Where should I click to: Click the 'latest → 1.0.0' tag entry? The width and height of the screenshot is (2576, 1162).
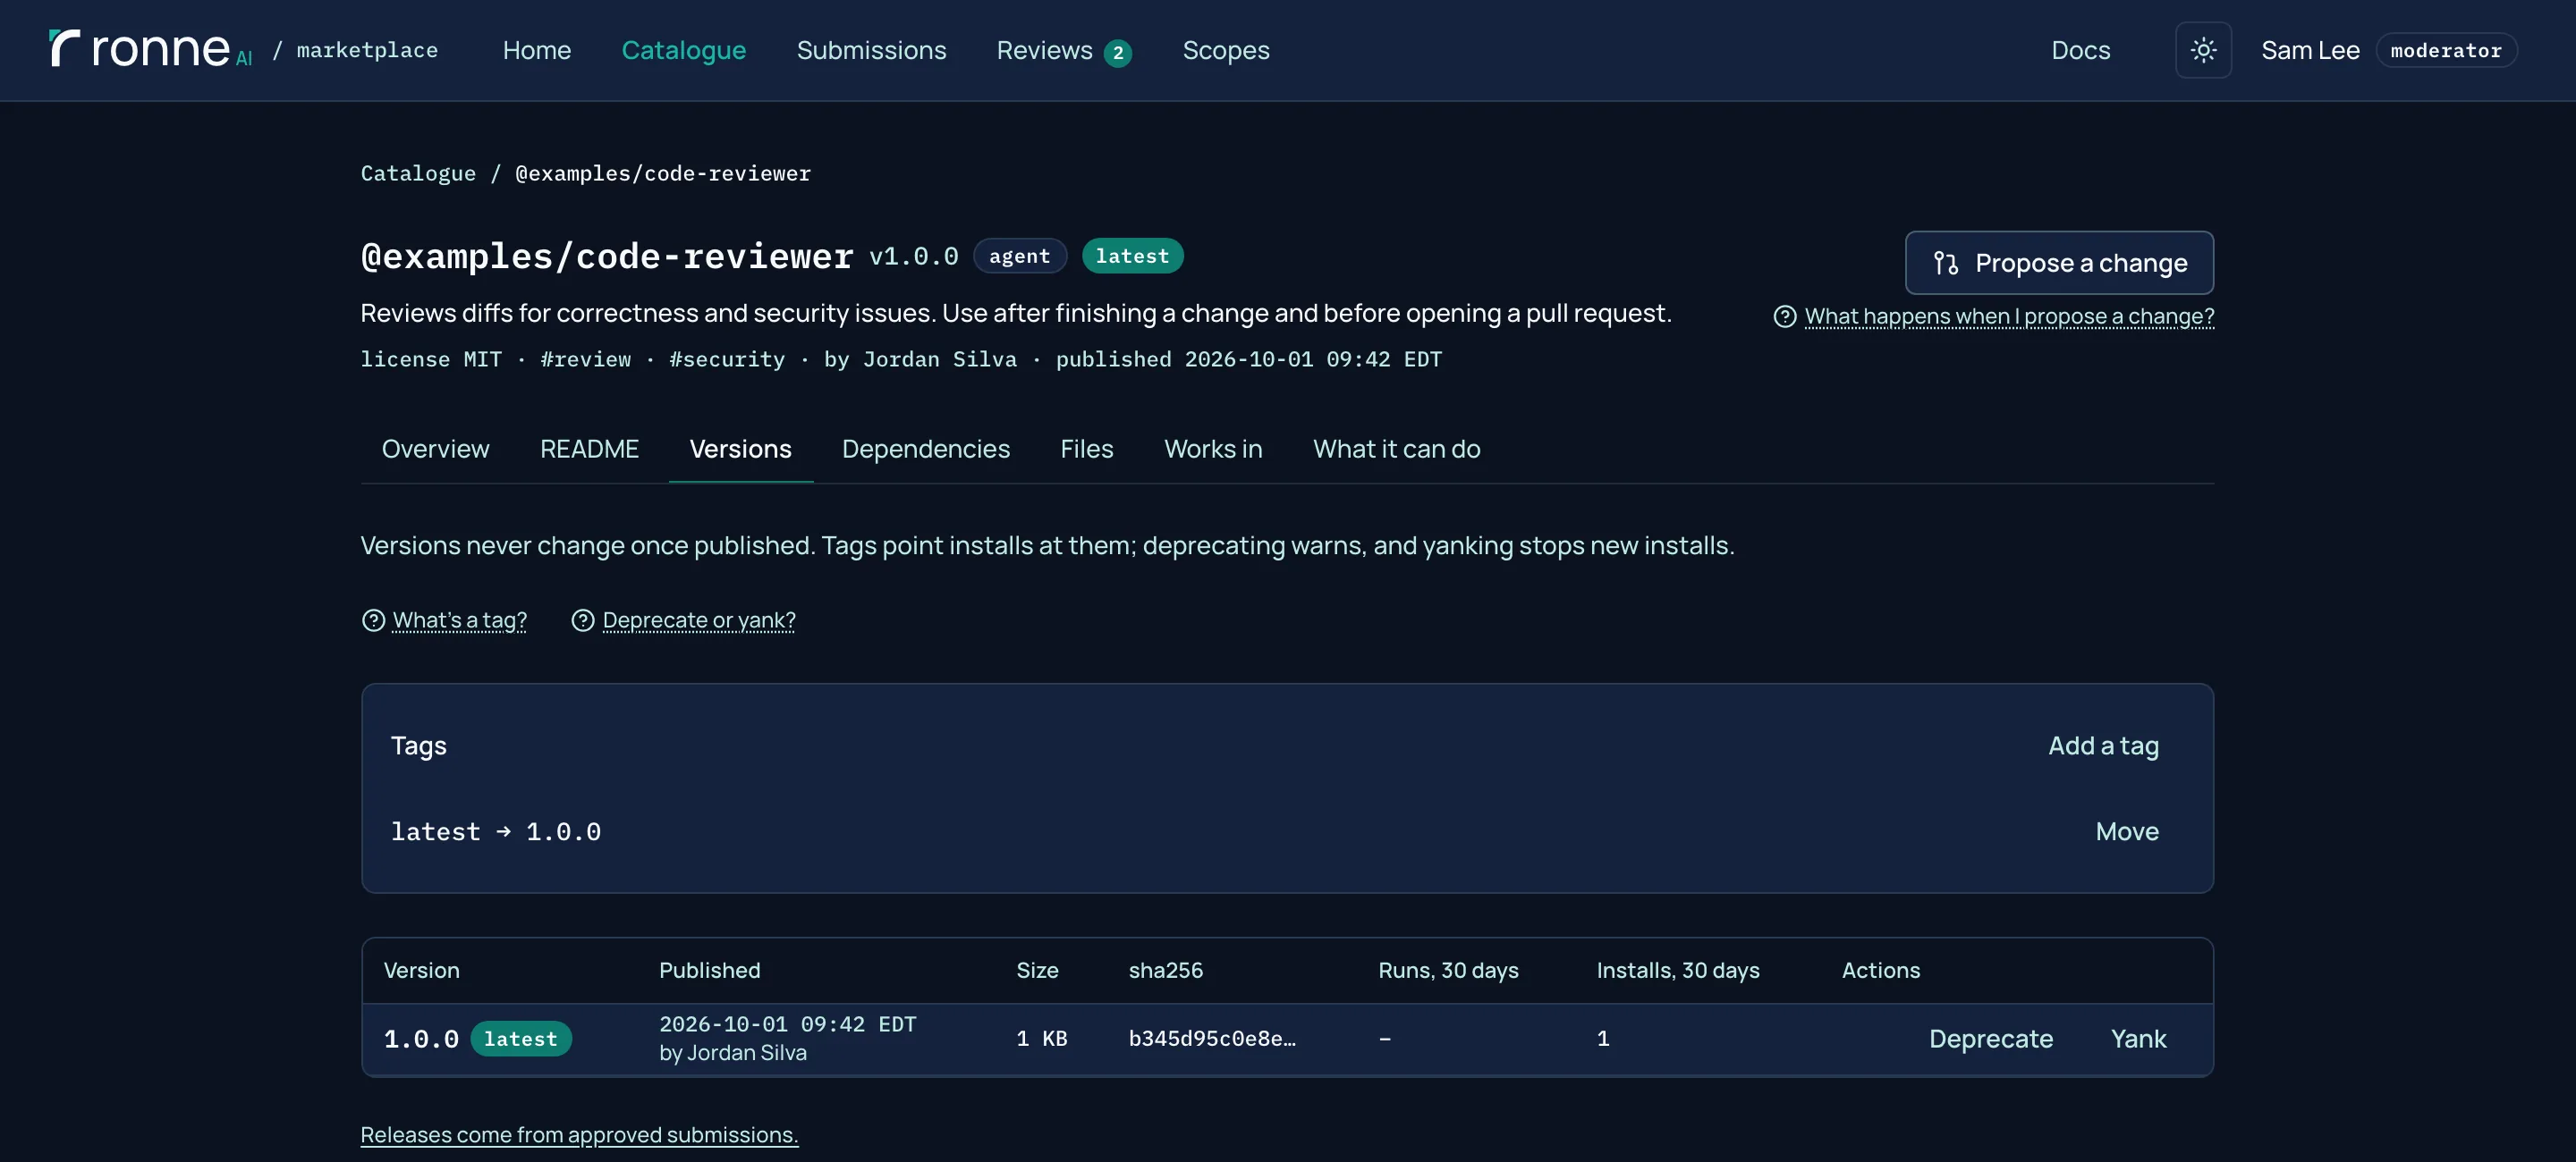click(496, 831)
